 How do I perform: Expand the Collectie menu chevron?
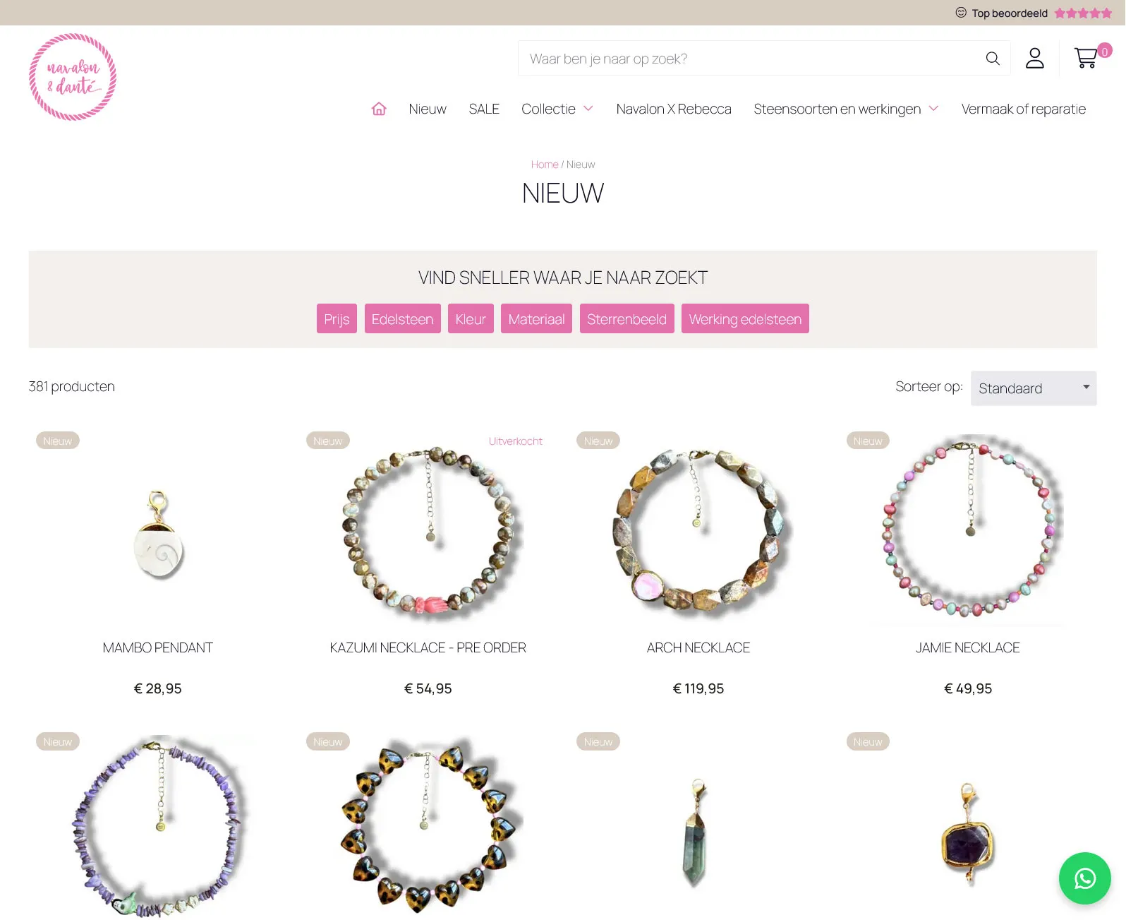pos(588,109)
